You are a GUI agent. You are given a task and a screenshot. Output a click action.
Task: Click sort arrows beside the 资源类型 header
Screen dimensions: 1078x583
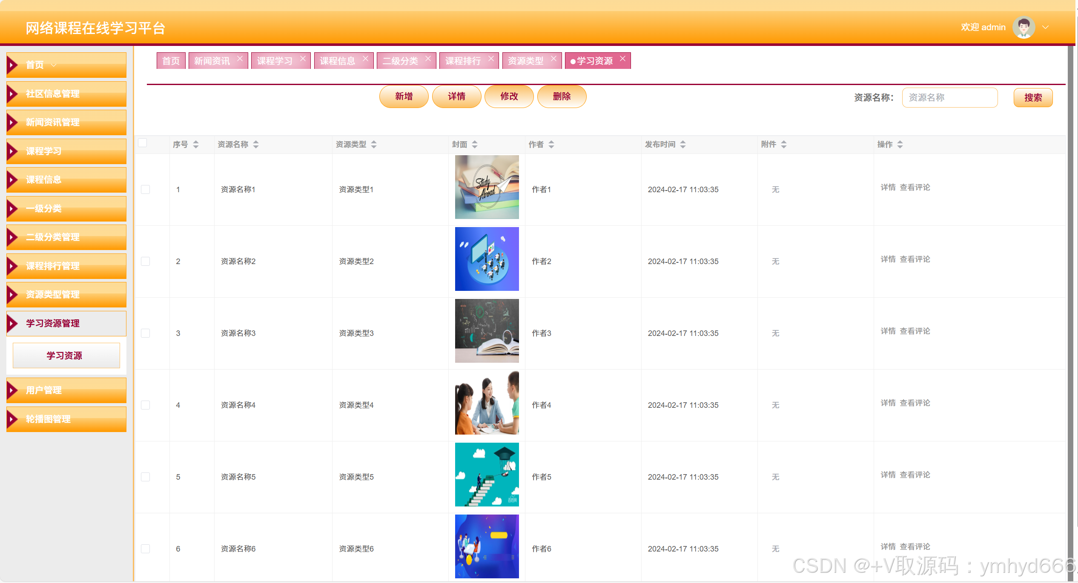(374, 145)
